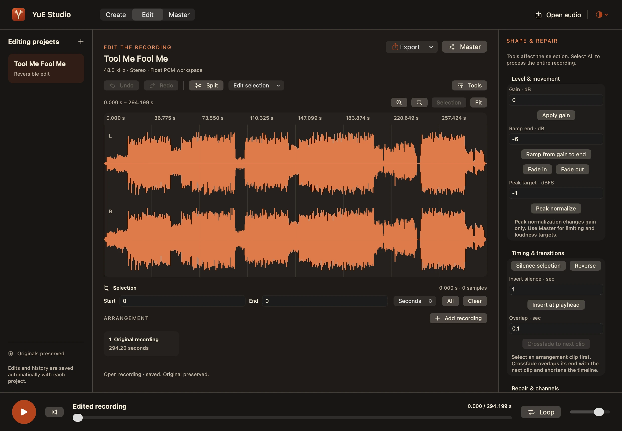Click Peak normalize button
This screenshot has width=622, height=431.
[556, 208]
